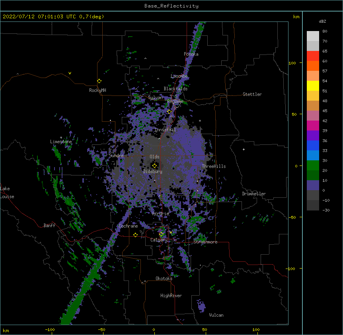Image resolution: width=343 pixels, height=335 pixels.
Task: Pick the brown-orange 45–48 dBZ swatch
Action: (313, 105)
